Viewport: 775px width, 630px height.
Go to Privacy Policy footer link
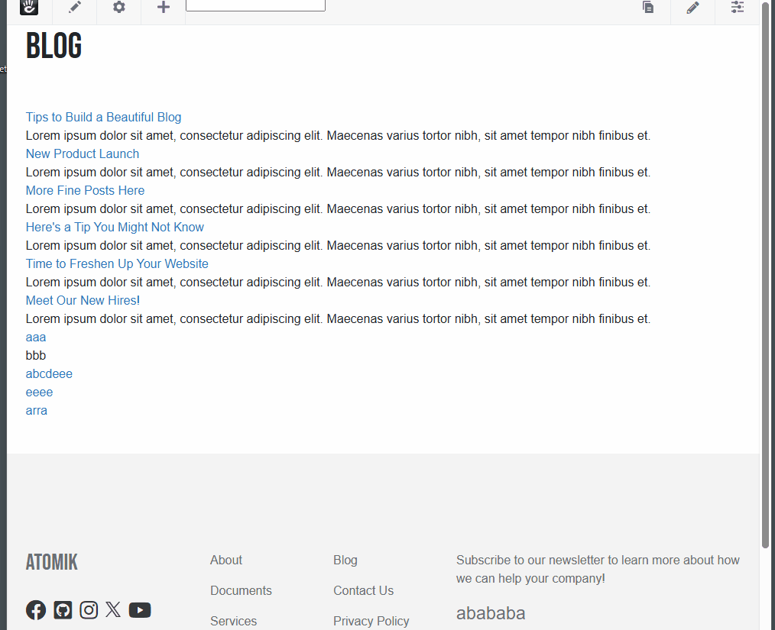coord(371,621)
